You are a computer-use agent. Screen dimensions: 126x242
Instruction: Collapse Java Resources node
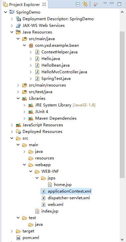click(12, 32)
